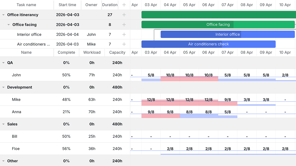
Task: Select the Mike resource row name
Action: [x=16, y=99]
